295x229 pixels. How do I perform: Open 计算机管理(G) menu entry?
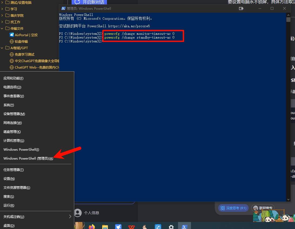(x=37, y=140)
